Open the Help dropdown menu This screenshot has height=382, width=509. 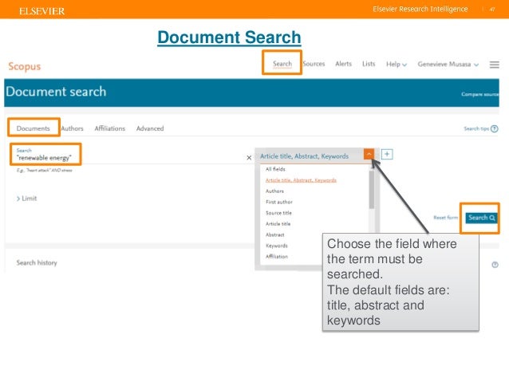tap(396, 65)
